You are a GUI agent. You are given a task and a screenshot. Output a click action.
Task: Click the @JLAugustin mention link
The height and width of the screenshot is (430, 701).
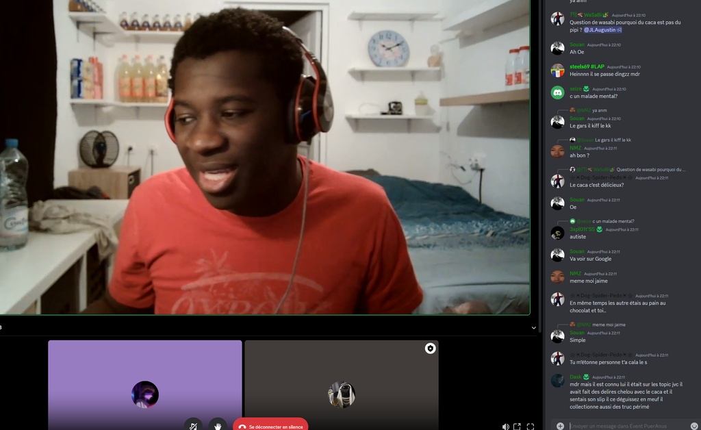(x=602, y=30)
